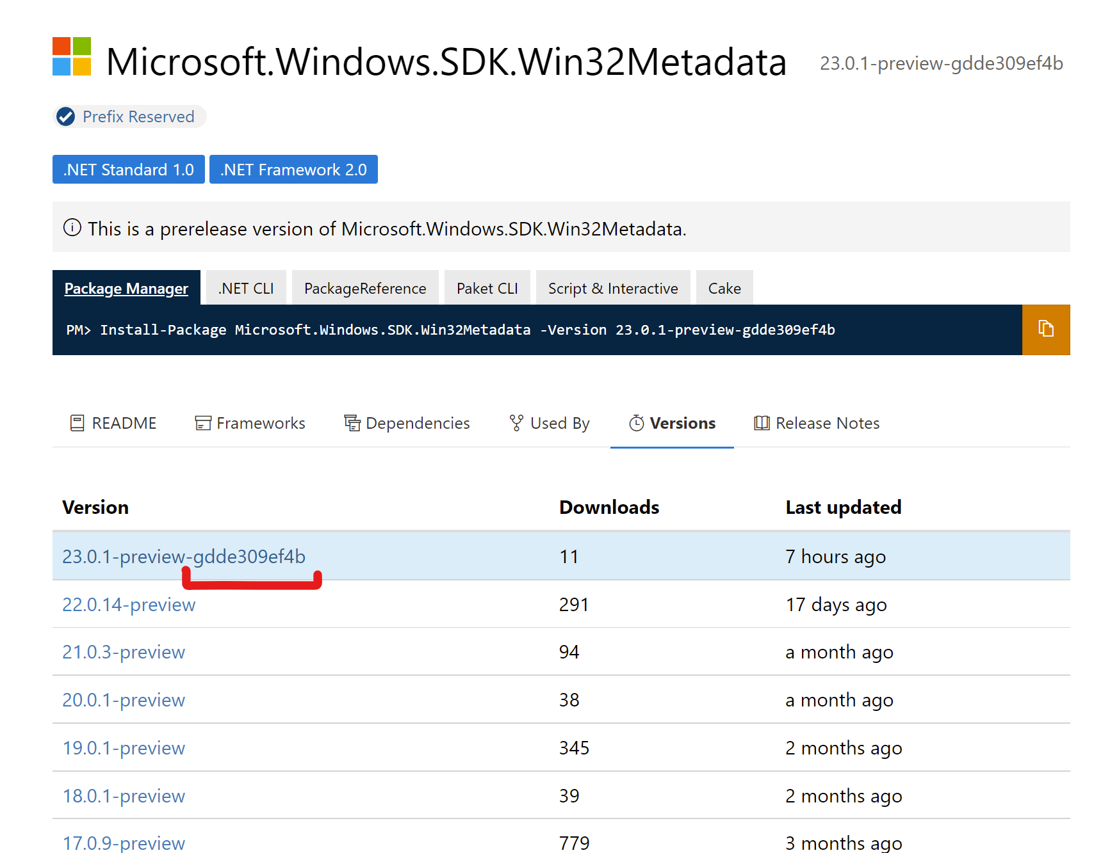Copy the Install-Package command
Viewport: 1094px width, 853px height.
(1046, 329)
